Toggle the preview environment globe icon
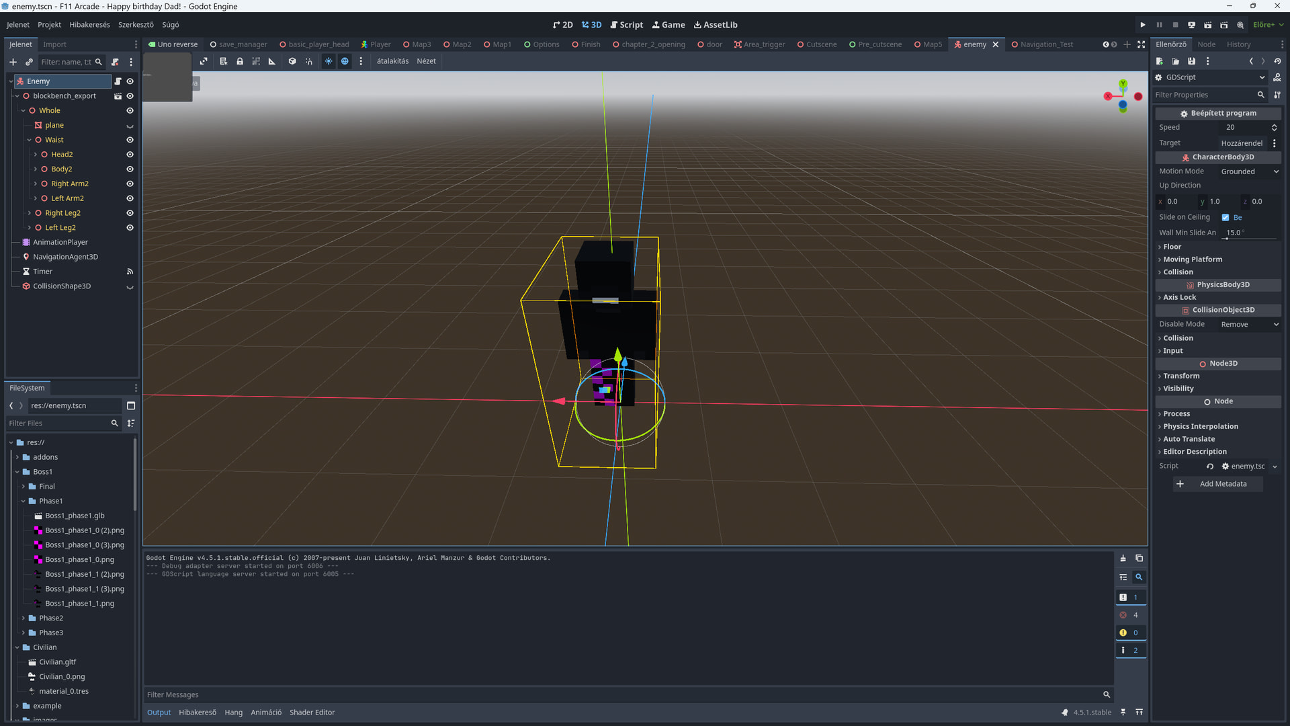This screenshot has height=726, width=1290. [x=345, y=61]
